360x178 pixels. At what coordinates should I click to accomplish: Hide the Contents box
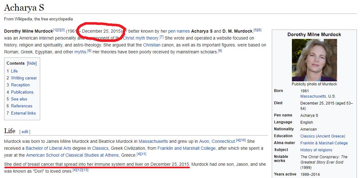(32, 63)
